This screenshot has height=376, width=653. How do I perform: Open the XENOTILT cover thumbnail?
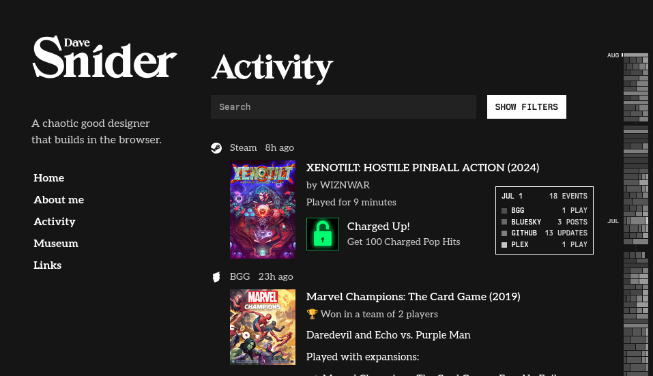point(263,209)
